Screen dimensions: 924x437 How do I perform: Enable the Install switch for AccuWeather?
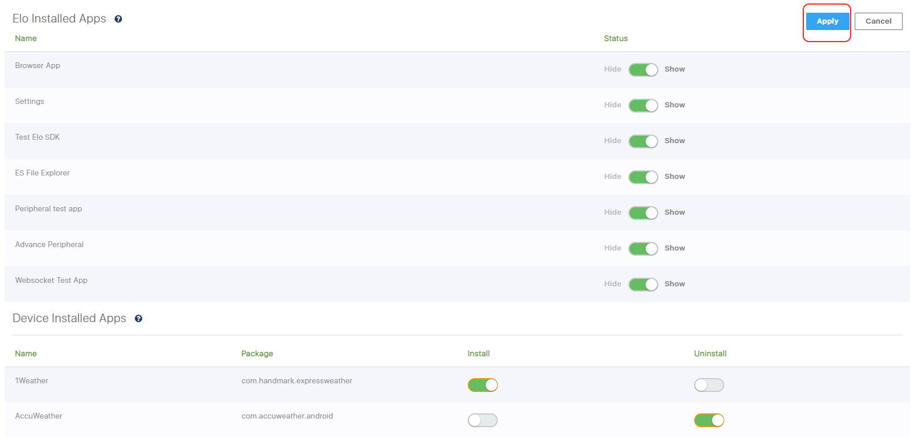tap(483, 420)
